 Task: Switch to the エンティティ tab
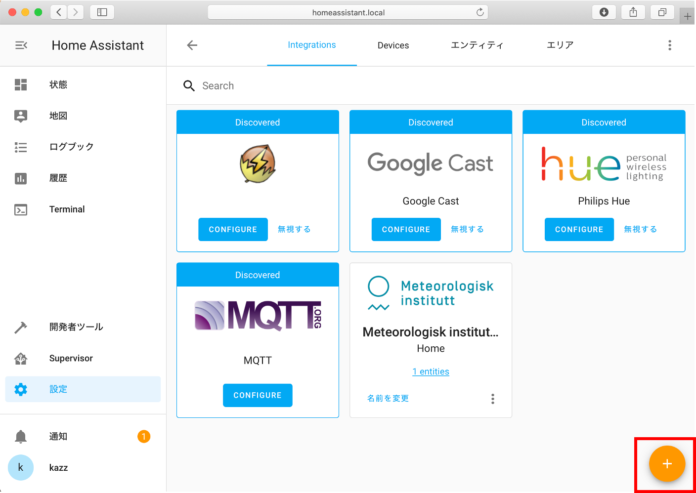point(477,45)
